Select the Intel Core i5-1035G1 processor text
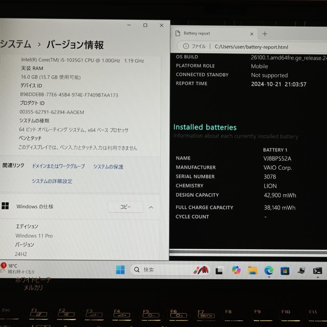The width and height of the screenshot is (327, 327). pyautogui.click(x=83, y=60)
